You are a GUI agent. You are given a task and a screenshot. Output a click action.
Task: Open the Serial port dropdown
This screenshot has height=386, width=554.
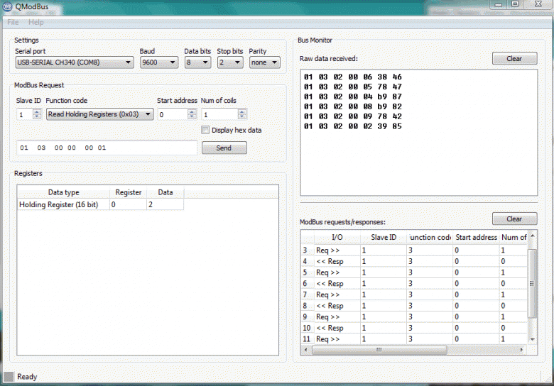click(x=75, y=62)
